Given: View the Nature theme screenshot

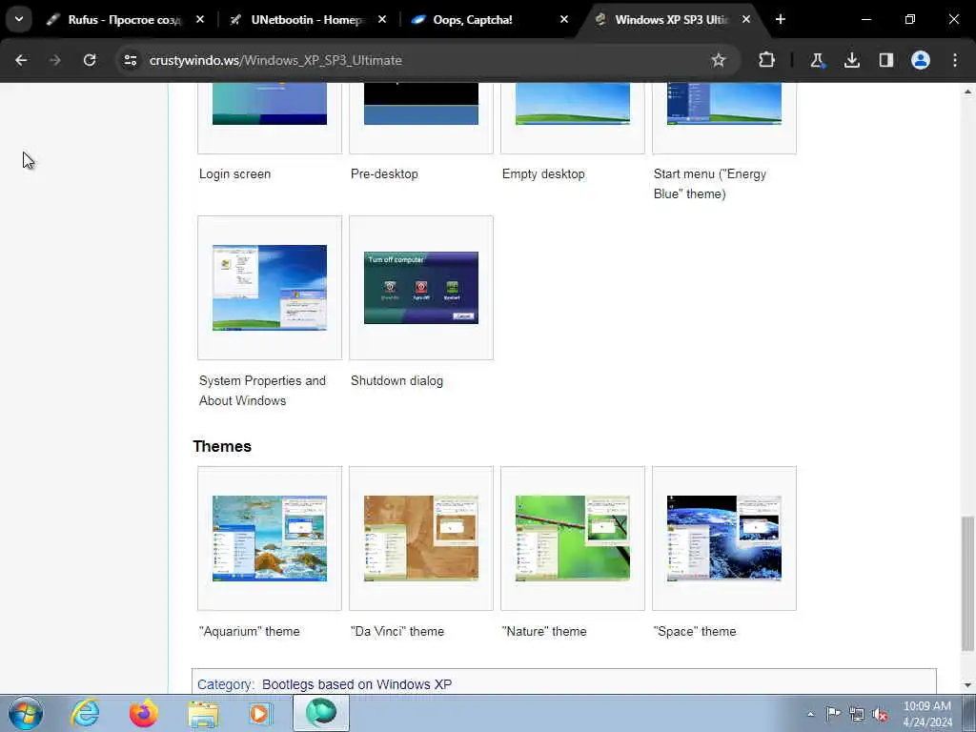Looking at the screenshot, I should (573, 539).
